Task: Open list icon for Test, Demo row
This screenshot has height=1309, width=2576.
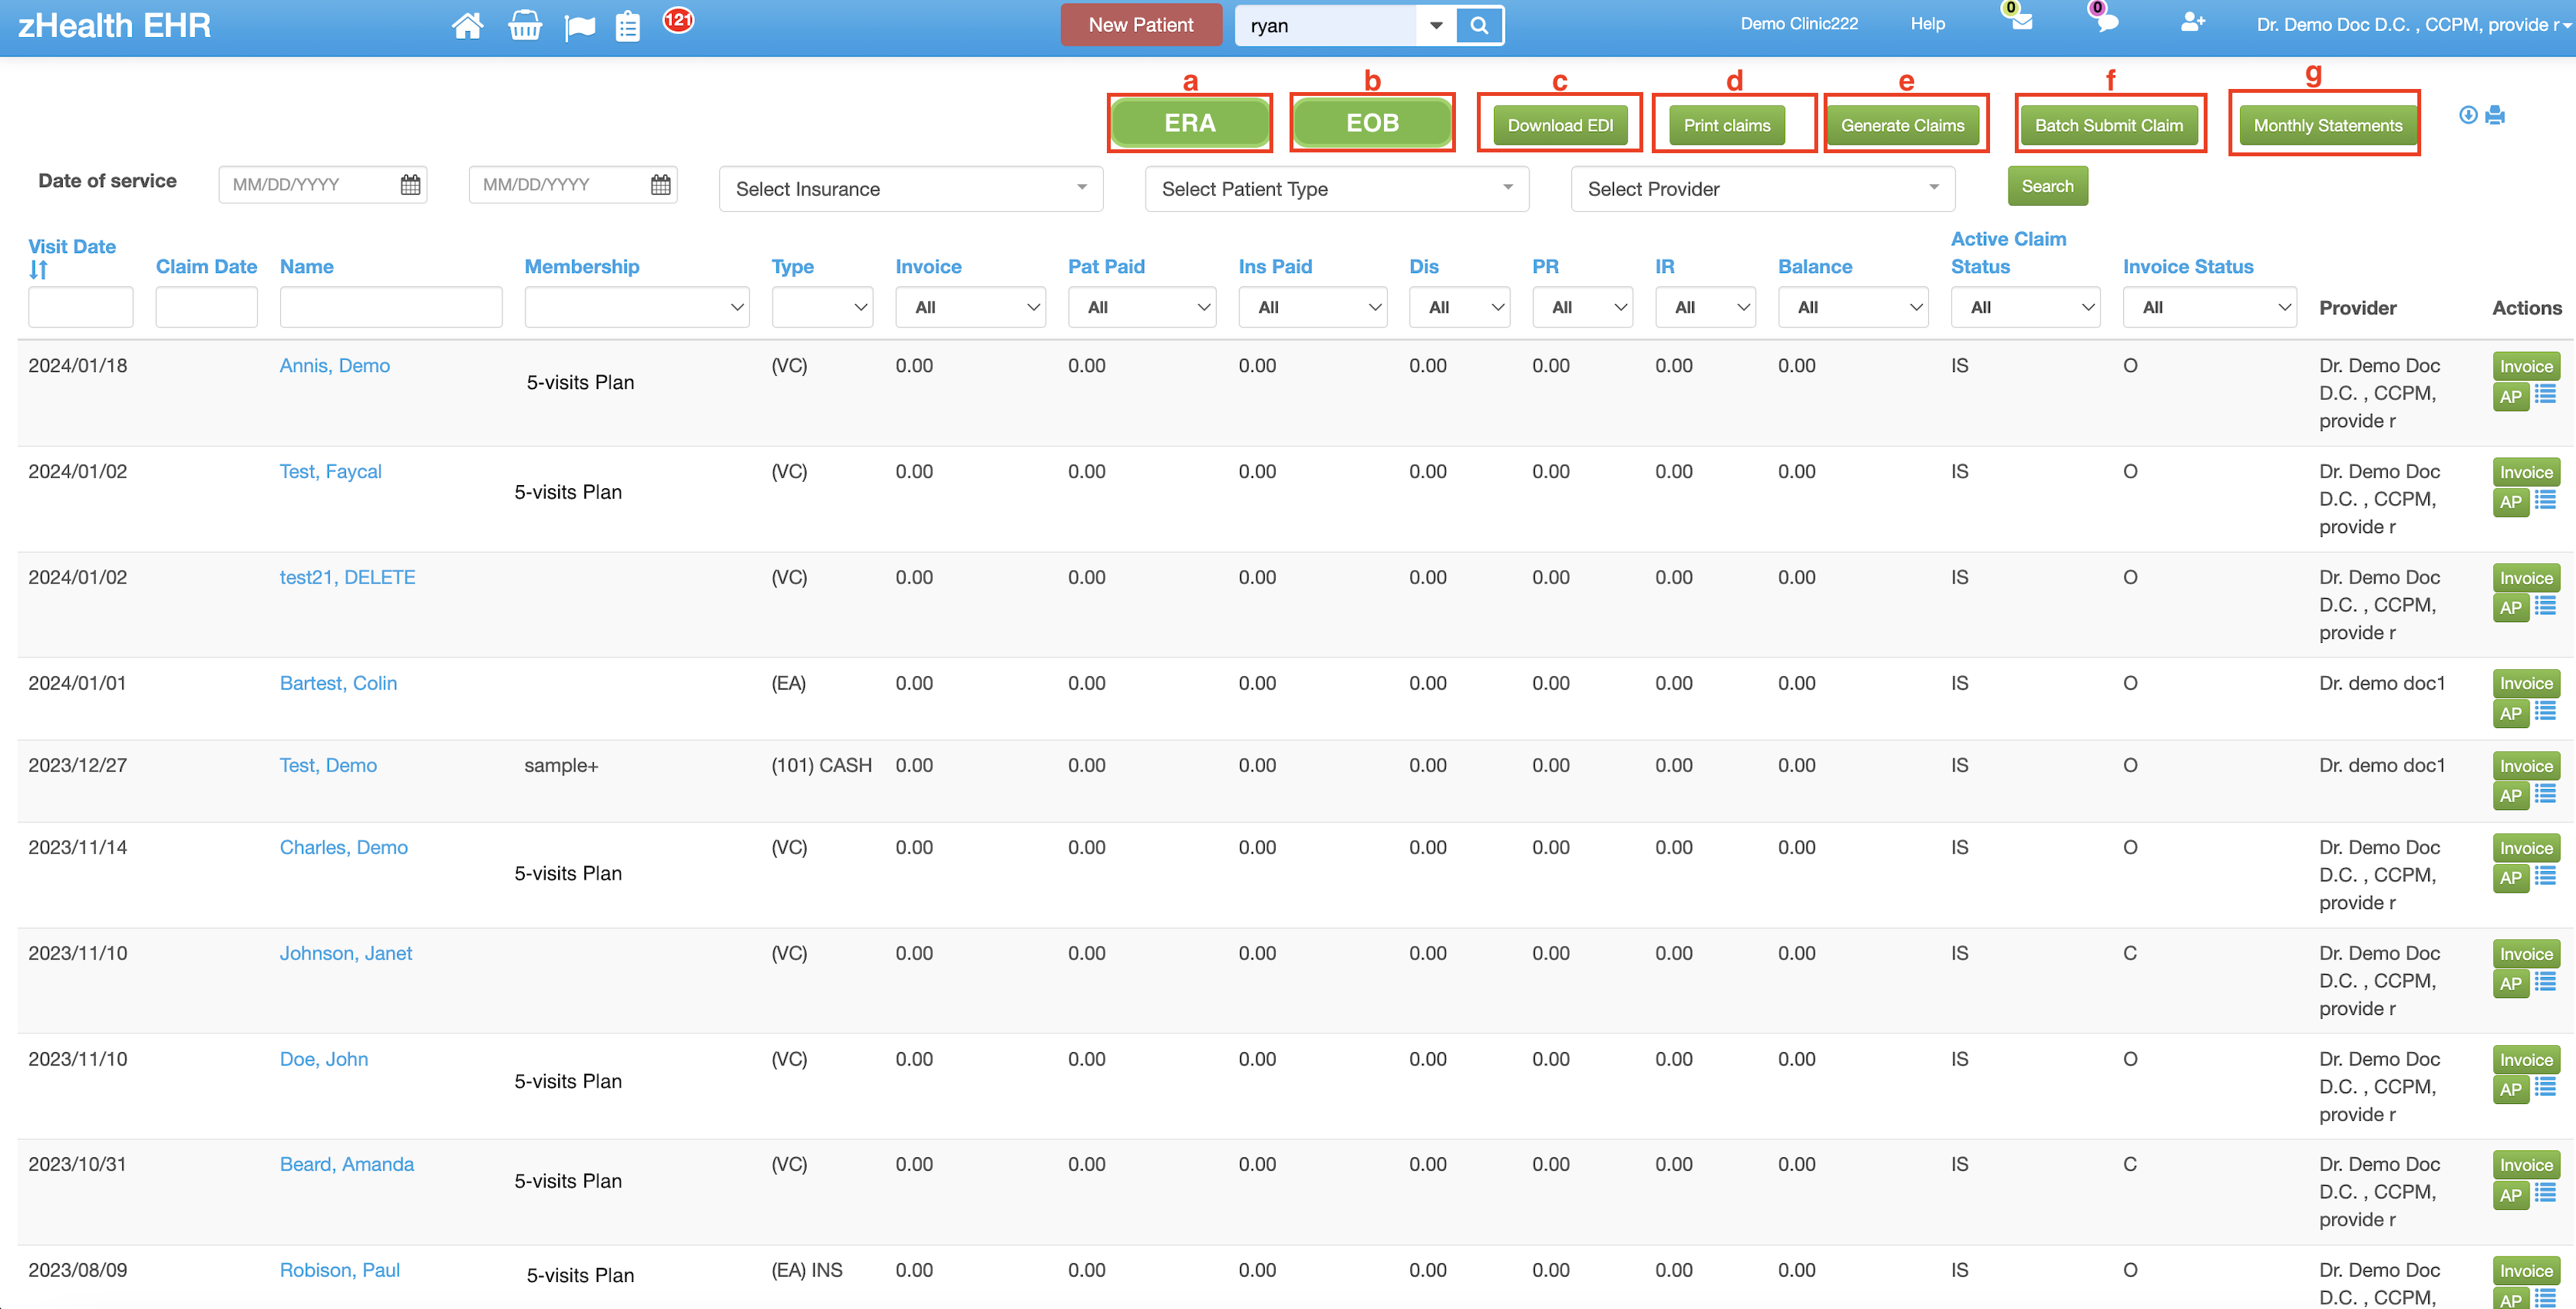Action: tap(2545, 795)
